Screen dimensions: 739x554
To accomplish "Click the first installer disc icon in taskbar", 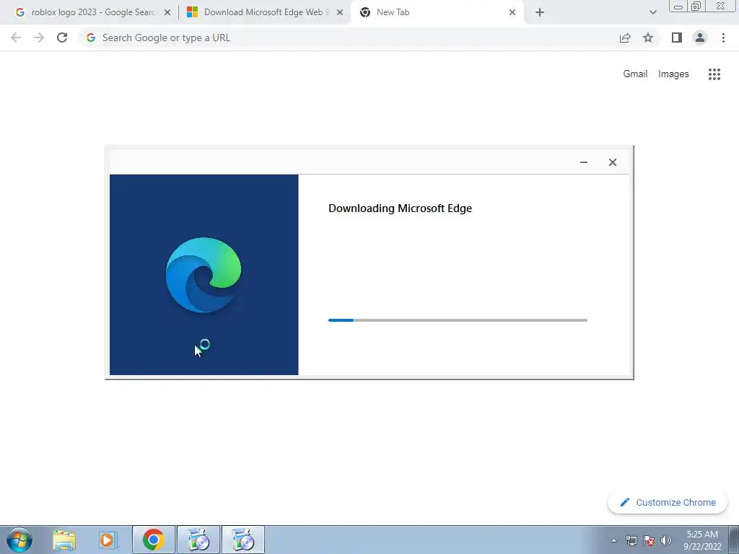I will click(x=198, y=540).
